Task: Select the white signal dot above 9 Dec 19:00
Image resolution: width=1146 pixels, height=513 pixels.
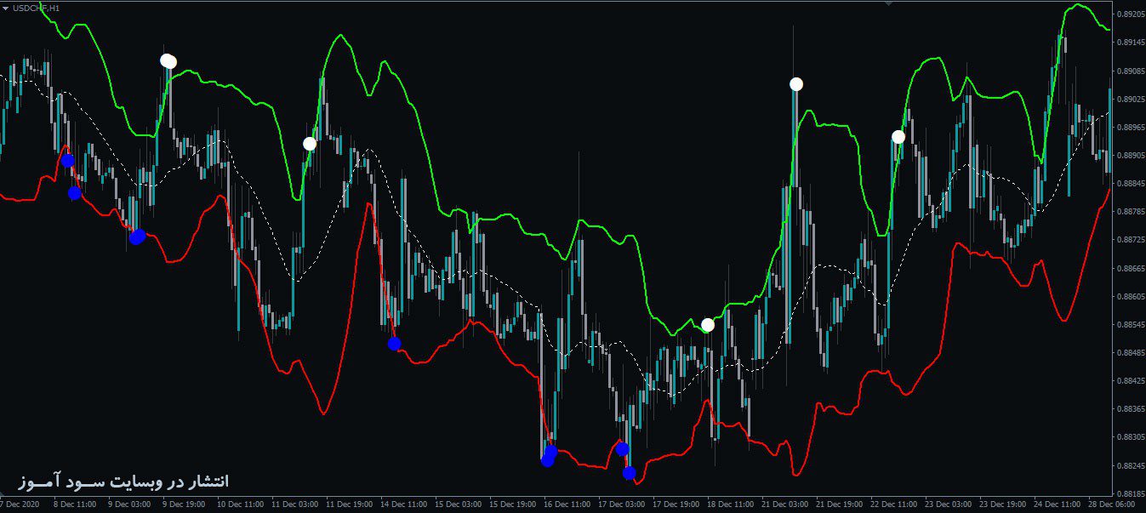Action: click(168, 60)
